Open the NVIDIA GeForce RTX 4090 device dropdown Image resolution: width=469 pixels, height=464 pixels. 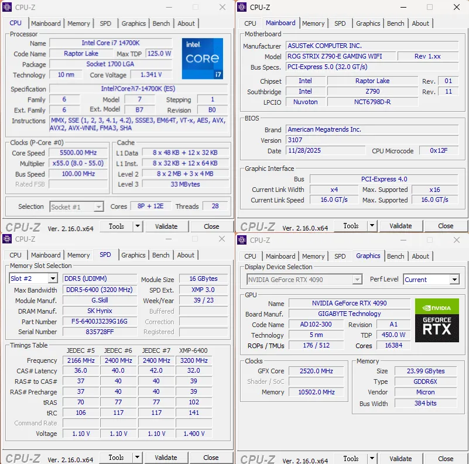point(304,280)
